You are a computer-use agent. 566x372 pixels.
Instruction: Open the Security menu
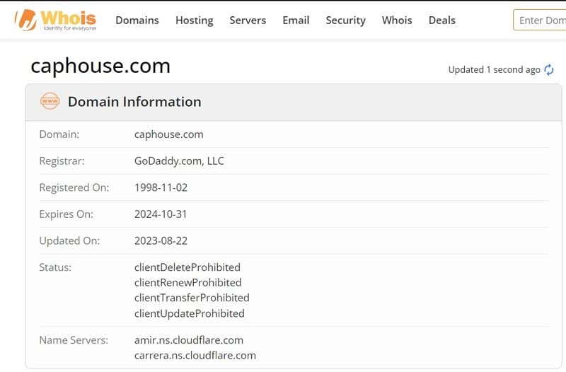click(345, 21)
